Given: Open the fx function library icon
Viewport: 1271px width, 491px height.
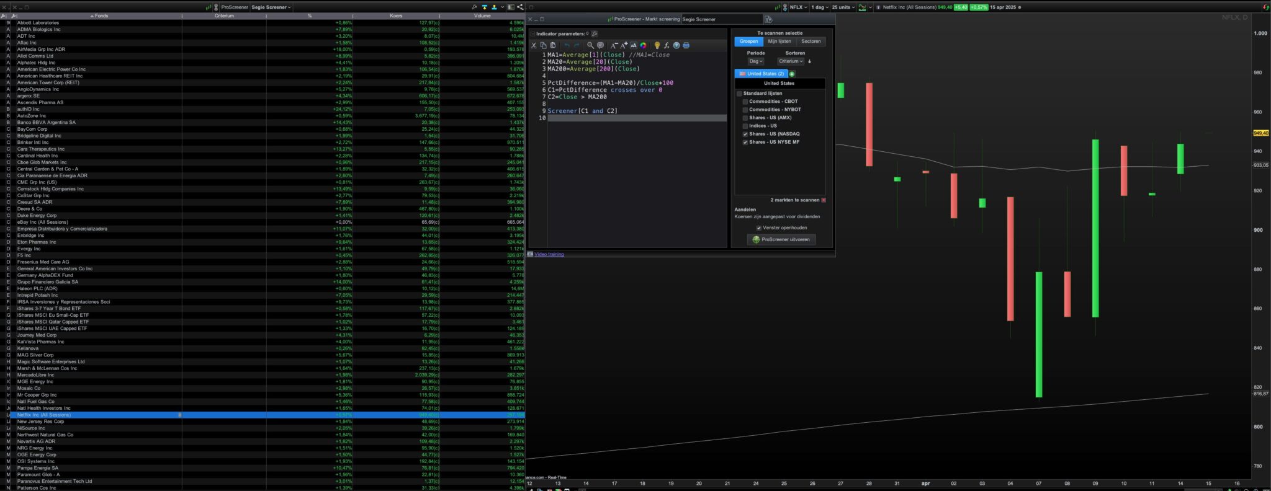Looking at the screenshot, I should [667, 45].
